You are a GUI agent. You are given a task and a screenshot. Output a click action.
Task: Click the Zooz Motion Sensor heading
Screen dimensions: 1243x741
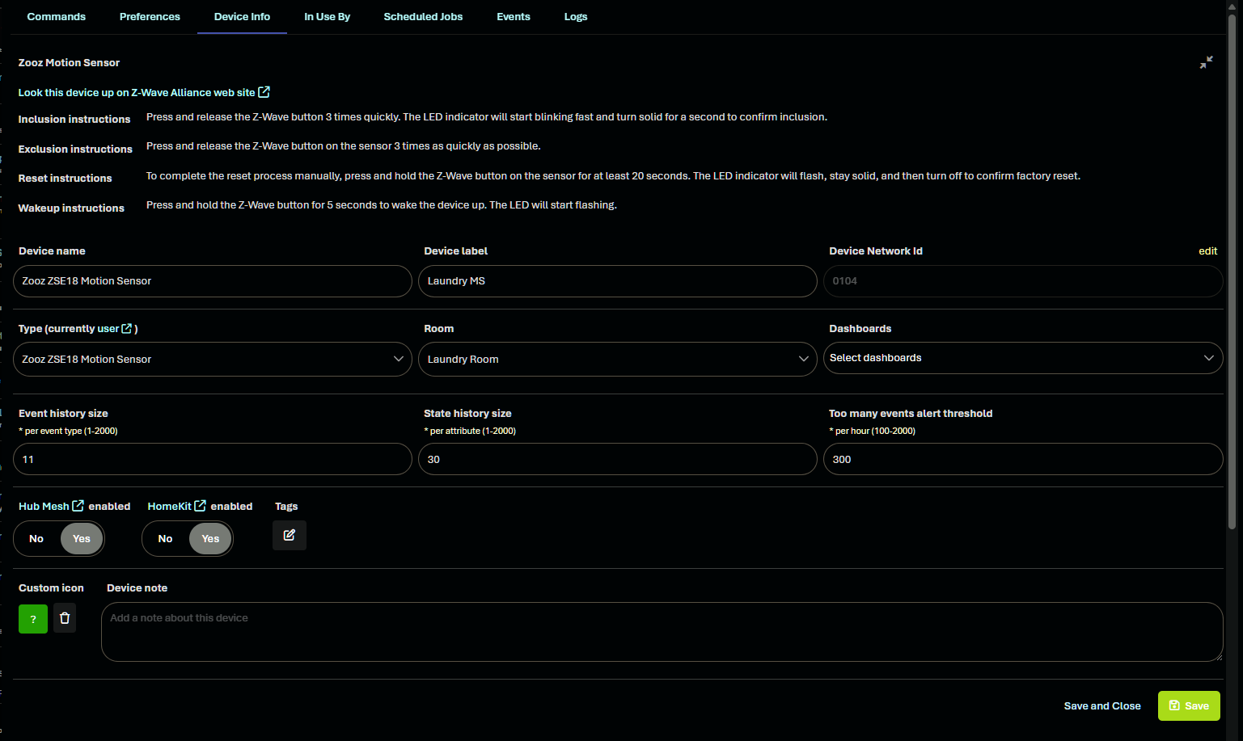[69, 63]
